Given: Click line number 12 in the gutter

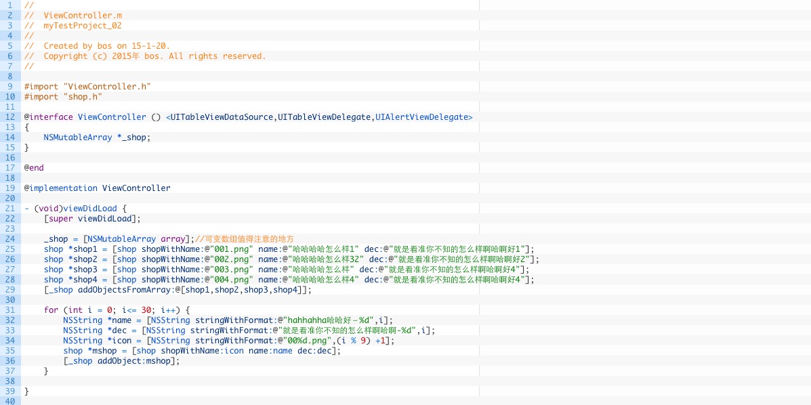Looking at the screenshot, I should pos(10,117).
